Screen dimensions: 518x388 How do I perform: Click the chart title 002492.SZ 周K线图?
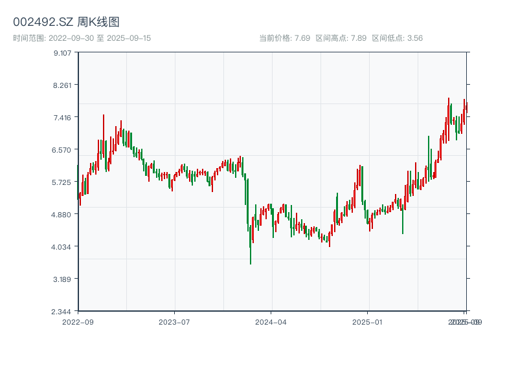click(66, 22)
